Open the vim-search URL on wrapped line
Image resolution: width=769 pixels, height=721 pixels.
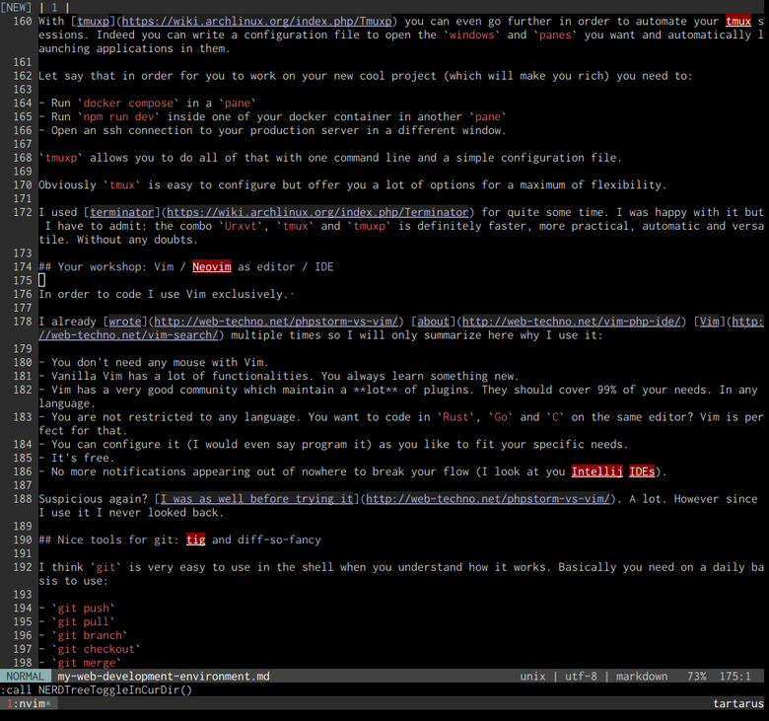tap(128, 335)
